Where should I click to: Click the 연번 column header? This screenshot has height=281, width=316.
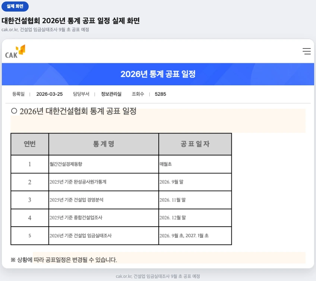pos(30,144)
